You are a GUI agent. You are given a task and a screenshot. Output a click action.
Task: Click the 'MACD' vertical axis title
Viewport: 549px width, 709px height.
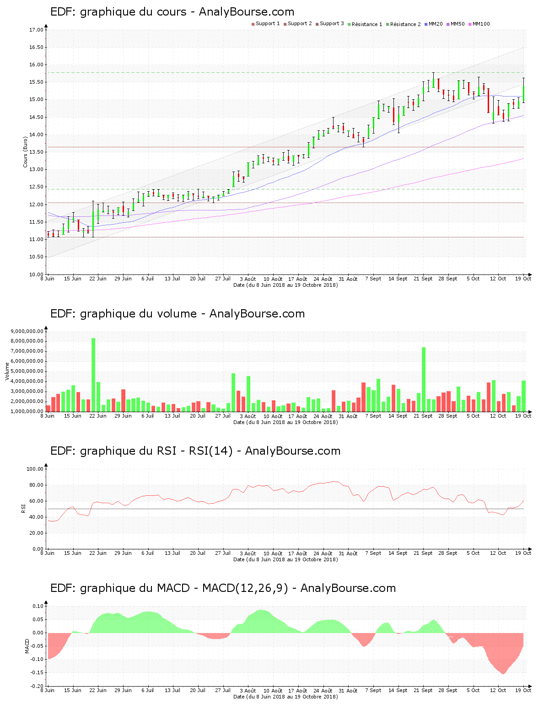(x=27, y=646)
